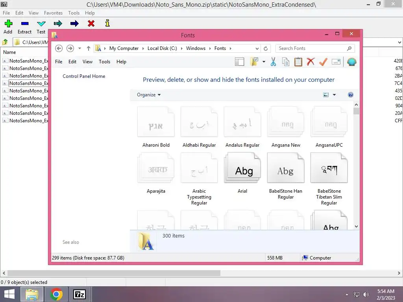Open the Organize dropdown menu
The height and width of the screenshot is (302, 403).
click(x=148, y=95)
